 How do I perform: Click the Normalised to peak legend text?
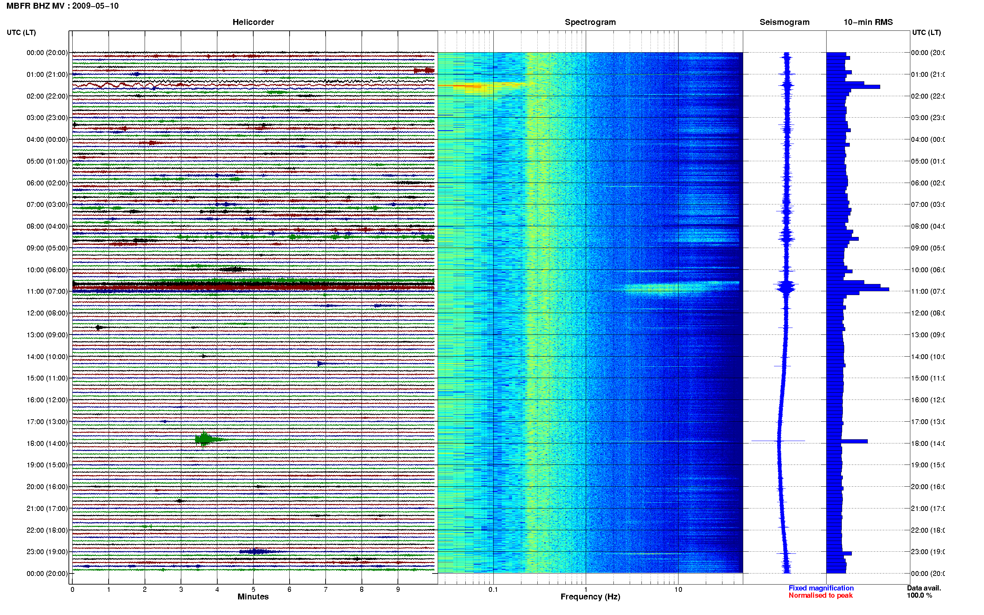click(820, 595)
